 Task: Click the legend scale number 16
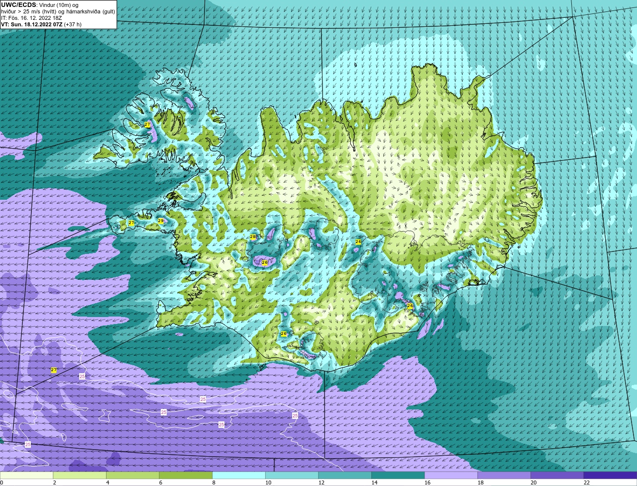click(x=427, y=483)
